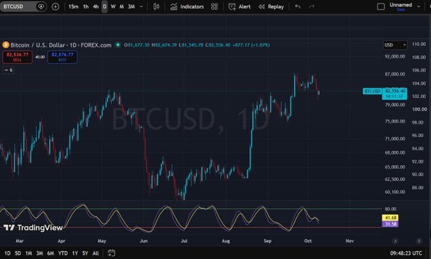Add a compare symbol with plus icon
The width and height of the screenshot is (431, 259).
(55, 6)
